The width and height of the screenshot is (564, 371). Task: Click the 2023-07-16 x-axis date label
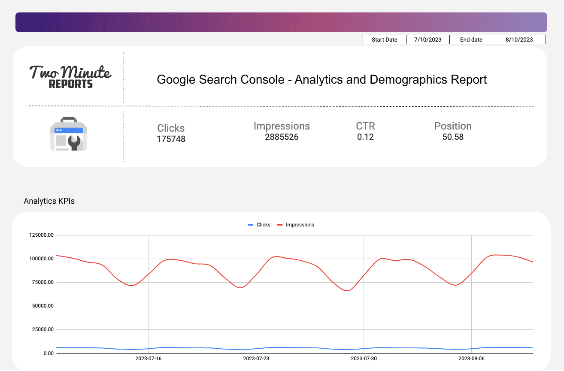(149, 359)
